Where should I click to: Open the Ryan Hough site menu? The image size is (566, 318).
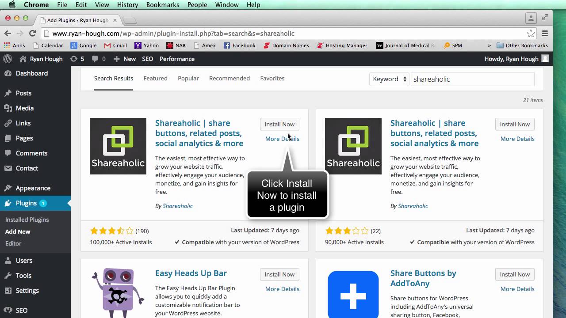click(x=41, y=59)
